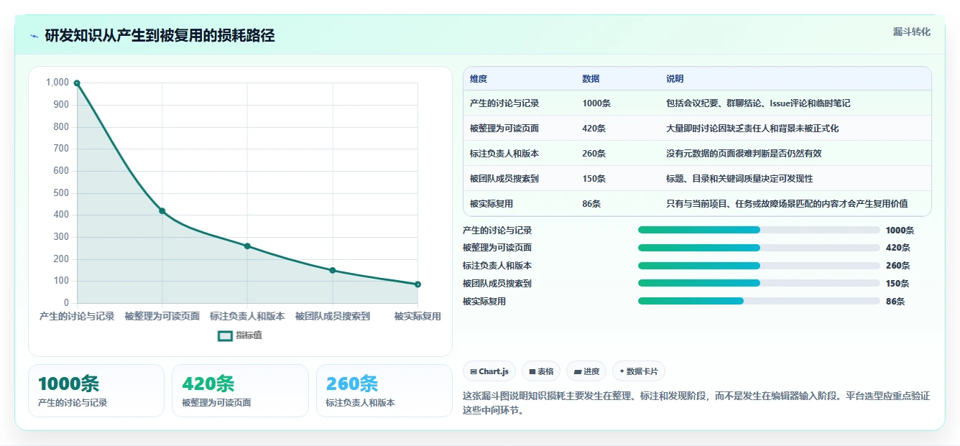Click the bar icon in the 进度 tag

pyautogui.click(x=577, y=371)
